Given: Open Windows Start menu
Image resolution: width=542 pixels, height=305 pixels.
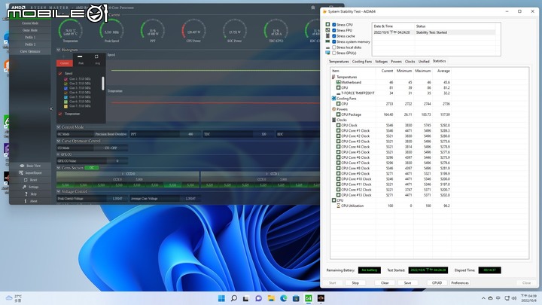Looking at the screenshot, I should click(221, 298).
